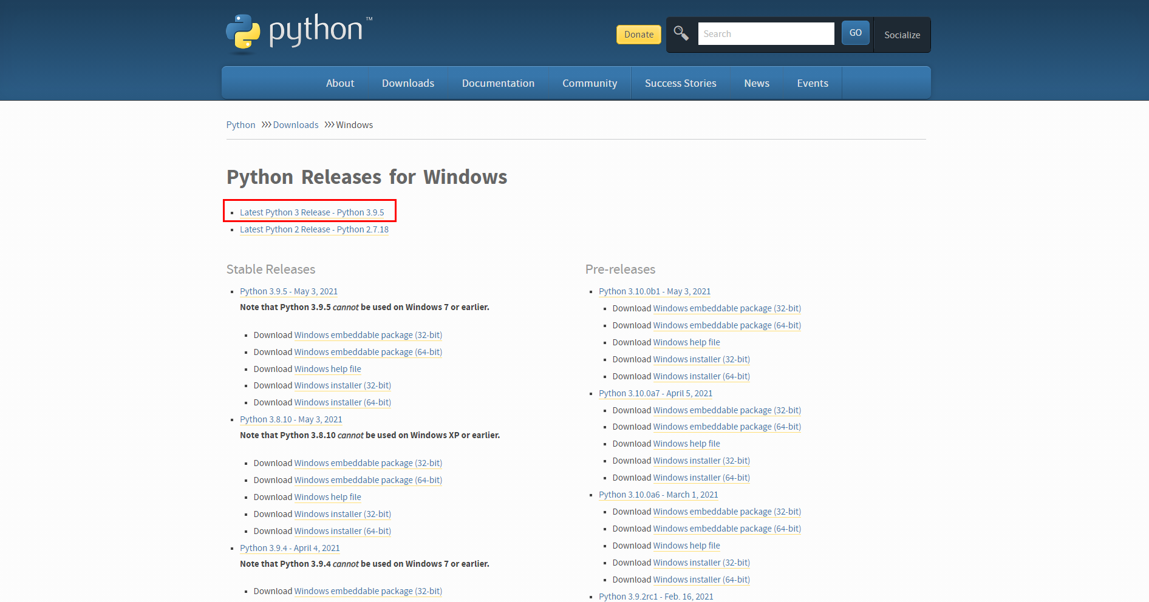Download 3.9.4 Windows embeddable package (32-bit)
This screenshot has height=602, width=1149.
[x=368, y=591]
